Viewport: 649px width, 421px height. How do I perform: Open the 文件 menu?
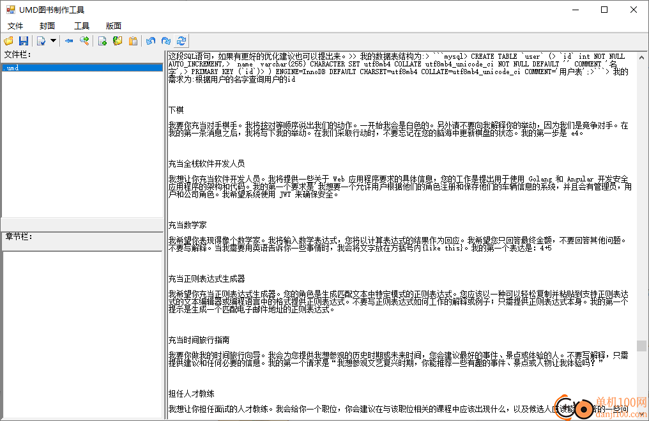15,26
